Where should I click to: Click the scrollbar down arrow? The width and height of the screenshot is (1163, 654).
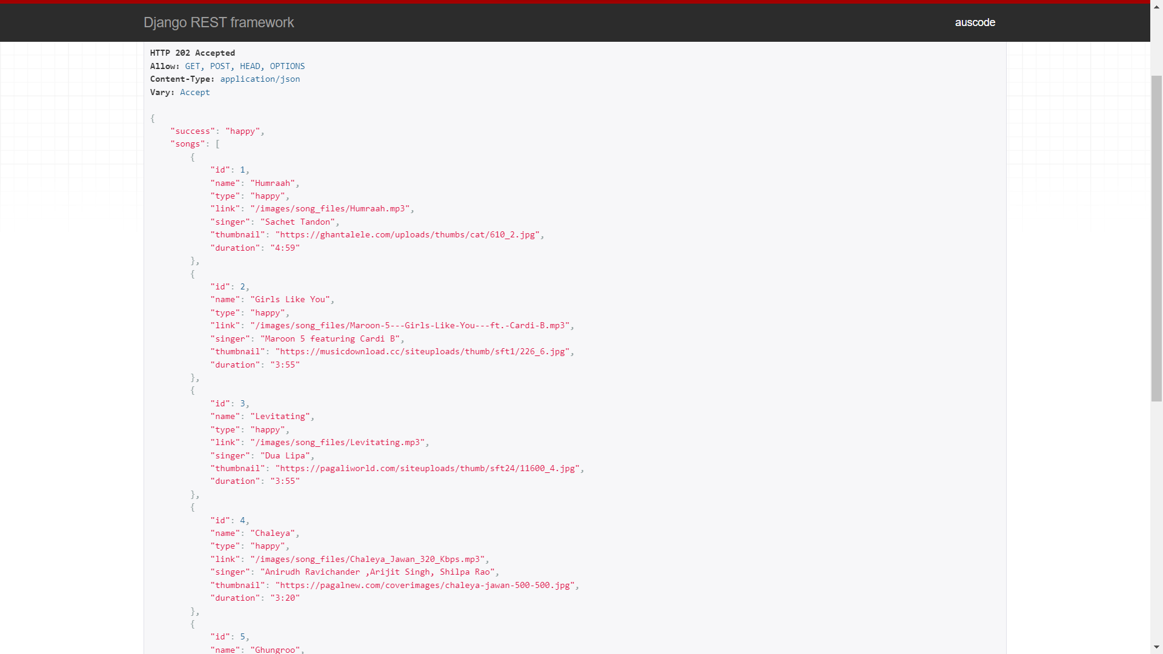[1156, 647]
